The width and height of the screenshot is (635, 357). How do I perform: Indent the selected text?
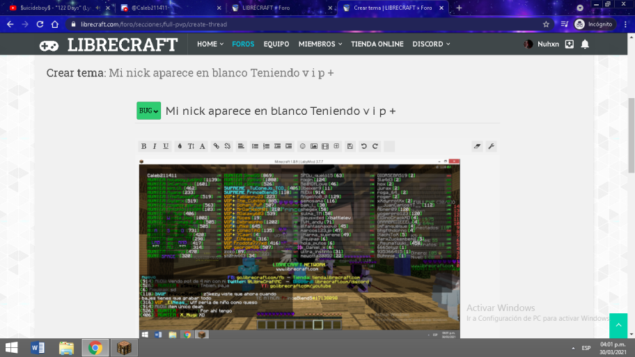click(288, 146)
